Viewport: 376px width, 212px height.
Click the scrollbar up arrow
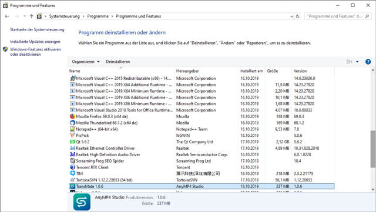[x=373, y=70]
